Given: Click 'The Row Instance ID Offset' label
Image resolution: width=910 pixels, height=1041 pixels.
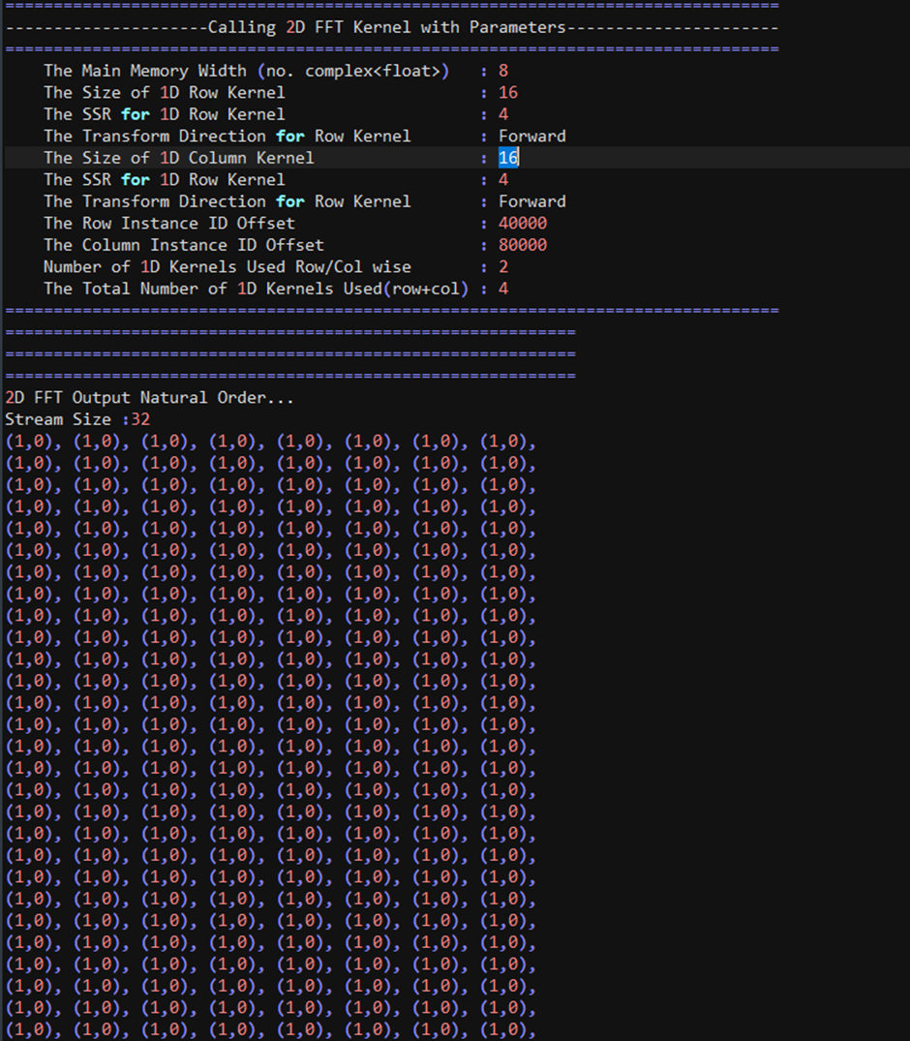Looking at the screenshot, I should click(168, 223).
